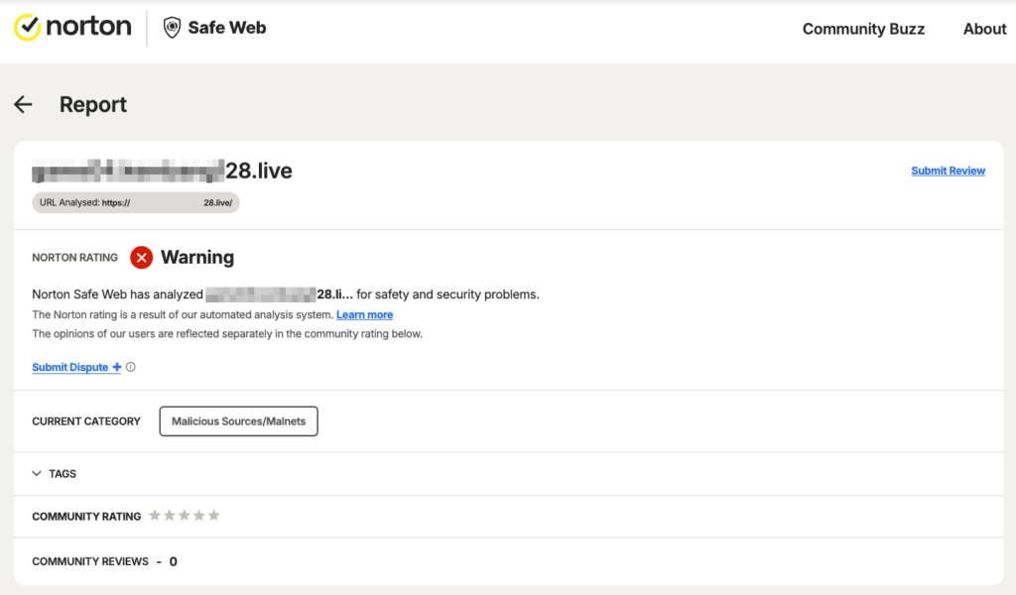Toggle the fourth rating star
This screenshot has width=1016, height=595.
click(199, 515)
